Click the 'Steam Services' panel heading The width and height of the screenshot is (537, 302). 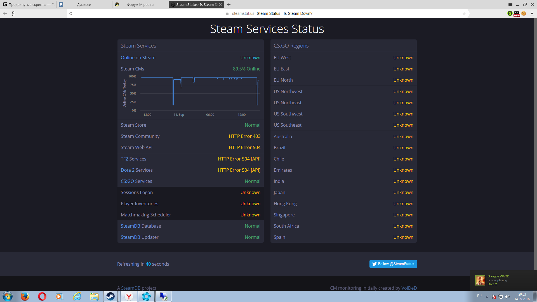[x=138, y=46]
